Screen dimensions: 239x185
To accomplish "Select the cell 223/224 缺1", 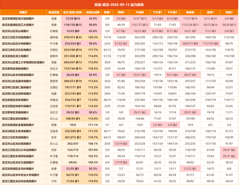I will coord(73,44).
